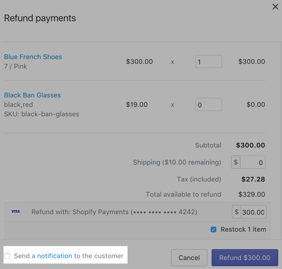This screenshot has height=269, width=282.
Task: Confirm with the Refund $300.00 button
Action: point(245,258)
